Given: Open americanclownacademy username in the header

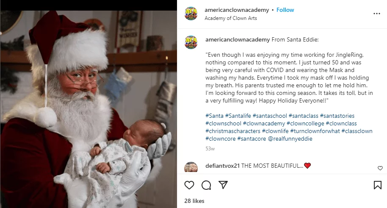Looking at the screenshot, I should click(x=237, y=10).
